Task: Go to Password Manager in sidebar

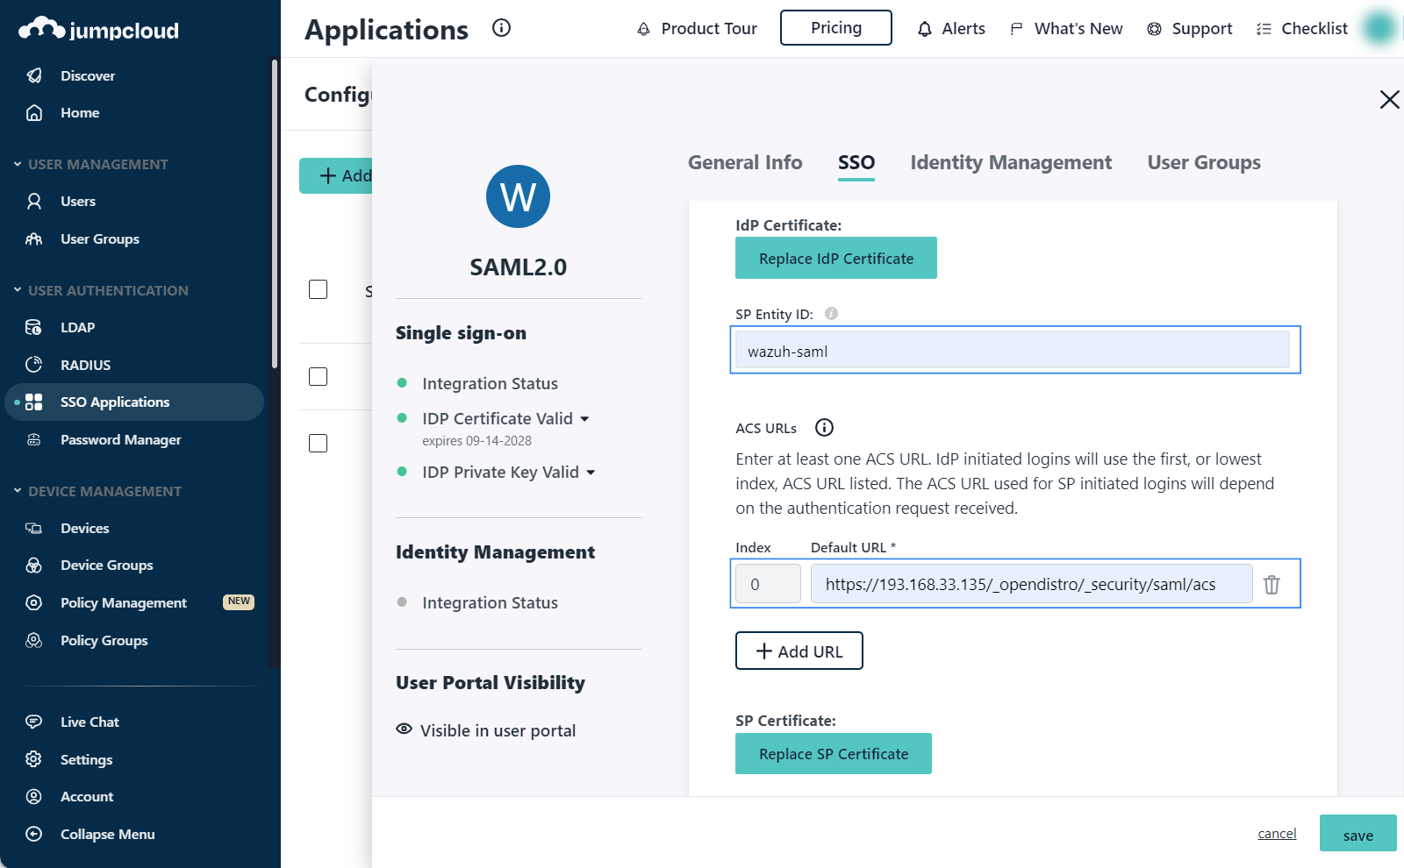Action: coord(120,440)
